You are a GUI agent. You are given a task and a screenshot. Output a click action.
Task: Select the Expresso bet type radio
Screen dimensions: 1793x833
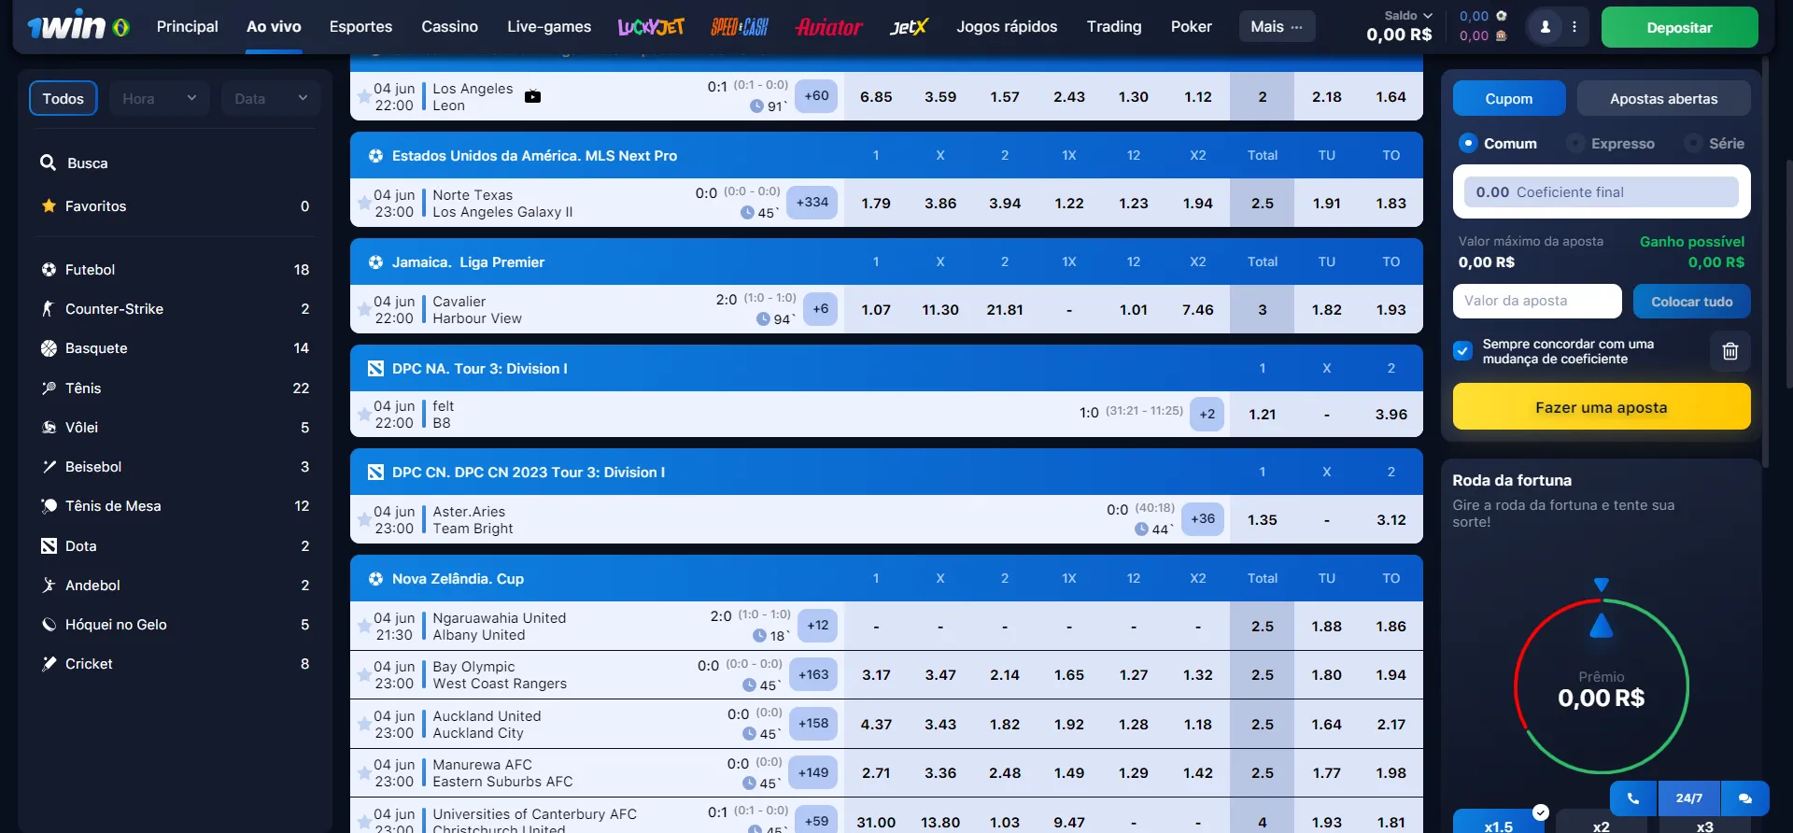tap(1575, 143)
